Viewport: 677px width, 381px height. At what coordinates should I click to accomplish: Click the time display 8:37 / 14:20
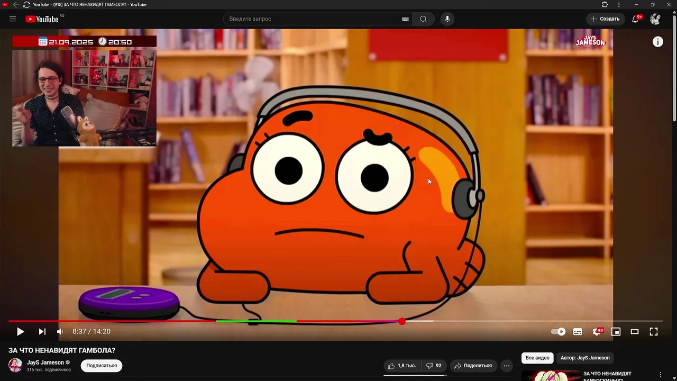tap(92, 332)
